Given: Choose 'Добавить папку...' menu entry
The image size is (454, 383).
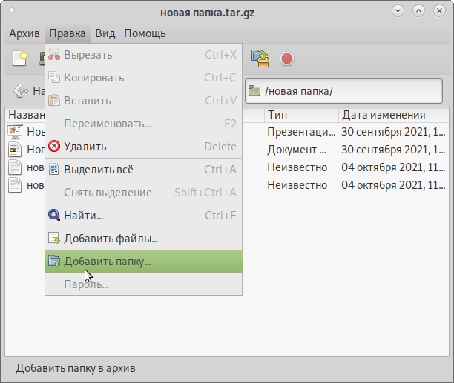Looking at the screenshot, I should pyautogui.click(x=107, y=262).
